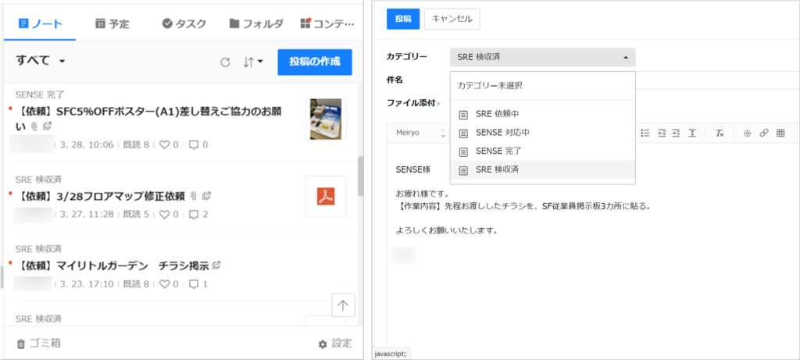Screen dimensions: 800x360
Task: Open comments on 3/28フロアマップ修正依頼 post
Action: tap(194, 214)
